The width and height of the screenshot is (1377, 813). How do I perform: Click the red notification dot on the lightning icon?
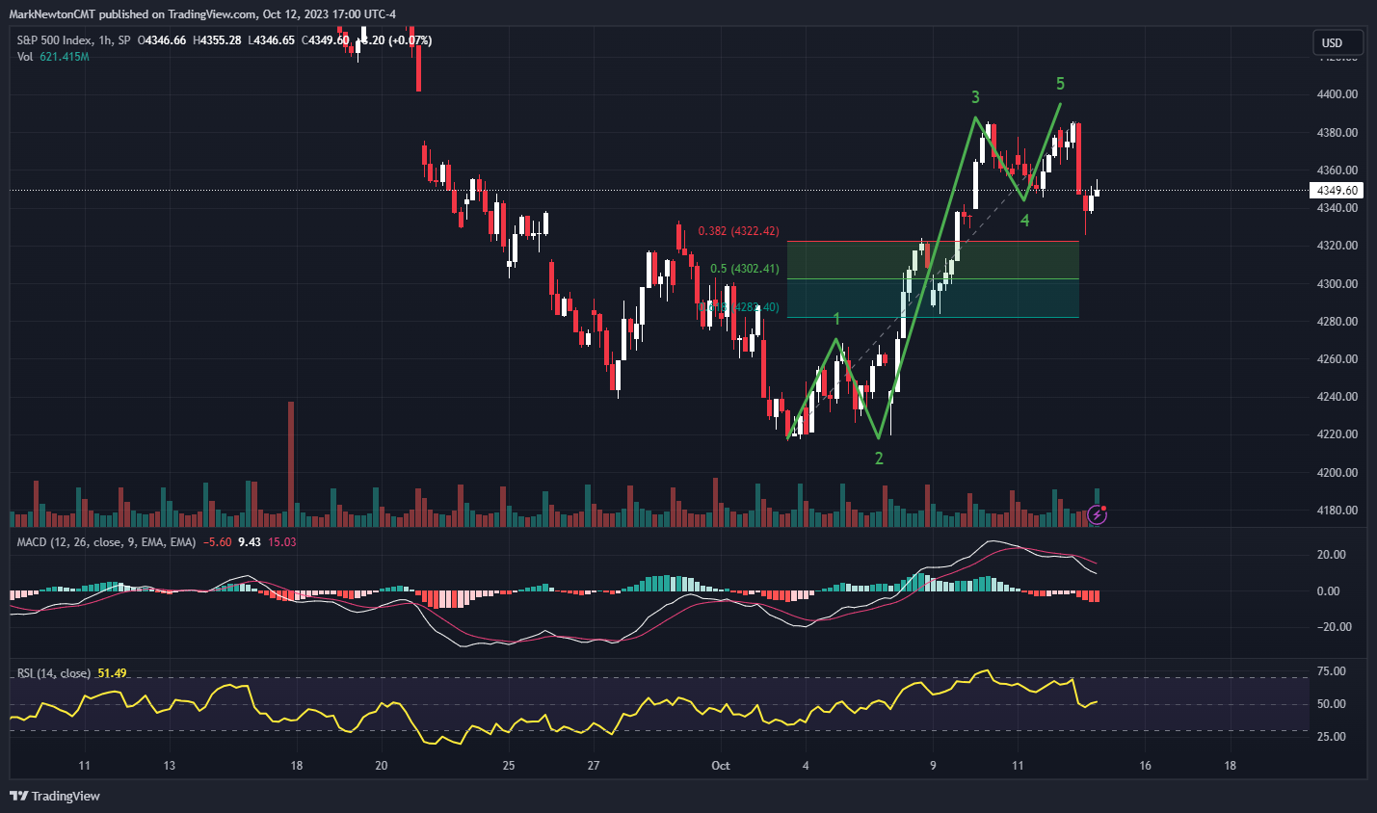click(1104, 510)
